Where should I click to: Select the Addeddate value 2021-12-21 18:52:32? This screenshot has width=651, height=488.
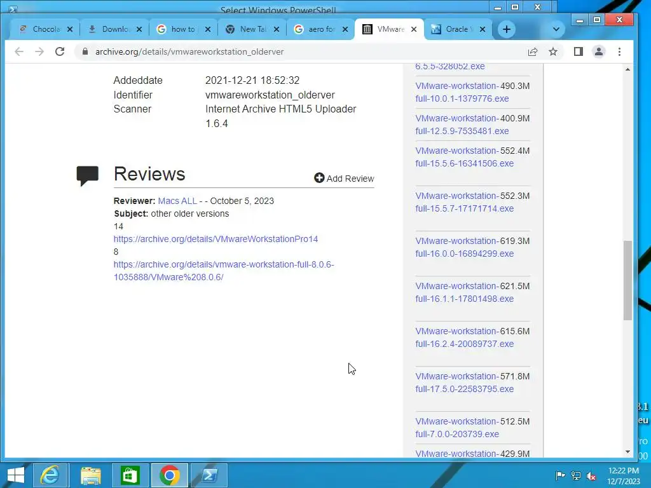[x=252, y=81]
